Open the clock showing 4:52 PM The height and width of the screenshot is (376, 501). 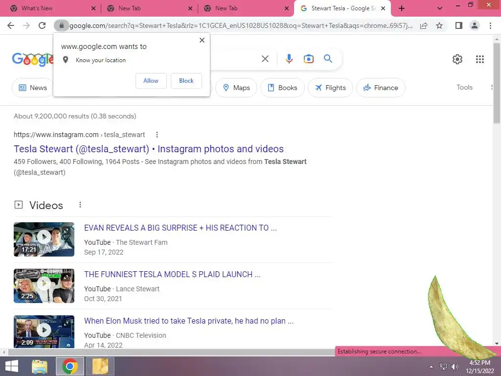coord(479,367)
